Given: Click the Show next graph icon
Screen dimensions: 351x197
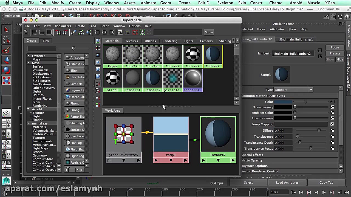Looking at the screenshot, I should pos(64,32).
